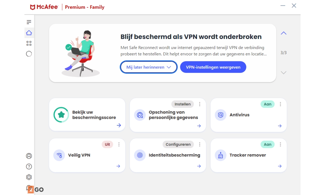Open the apps grid icon in the sidebar
Screen dimensions: 325x195
(x=29, y=43)
